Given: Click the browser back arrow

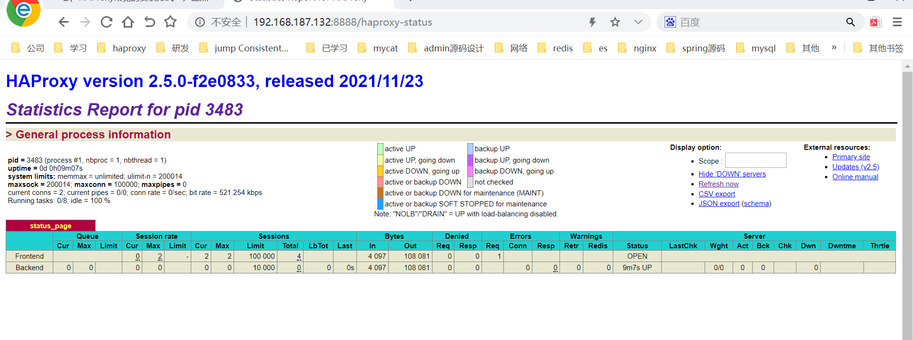Looking at the screenshot, I should click(x=64, y=22).
